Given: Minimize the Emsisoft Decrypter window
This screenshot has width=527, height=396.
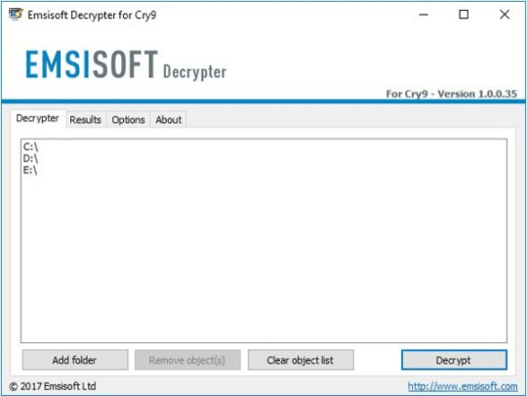Looking at the screenshot, I should [424, 15].
